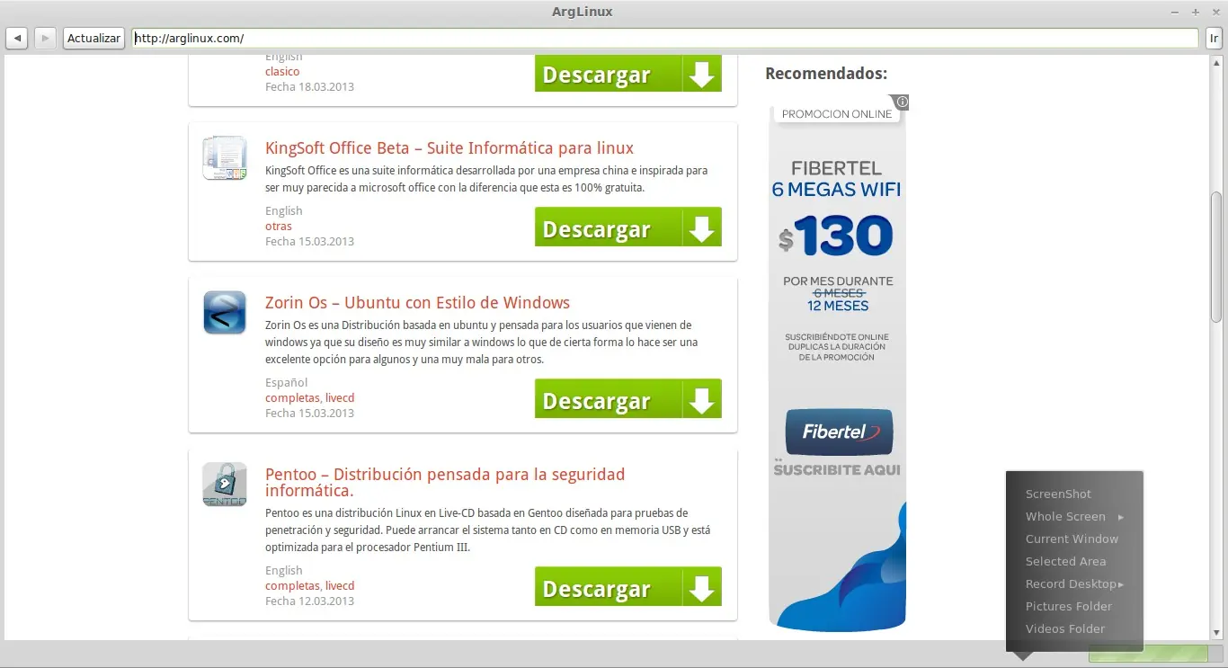
Task: Open the Pentoo padlock logo icon
Action: [x=225, y=485]
